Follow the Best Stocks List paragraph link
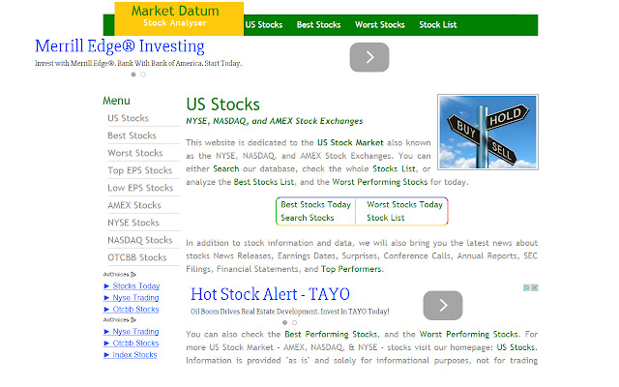Screen dimensions: 619x387 tap(264, 182)
